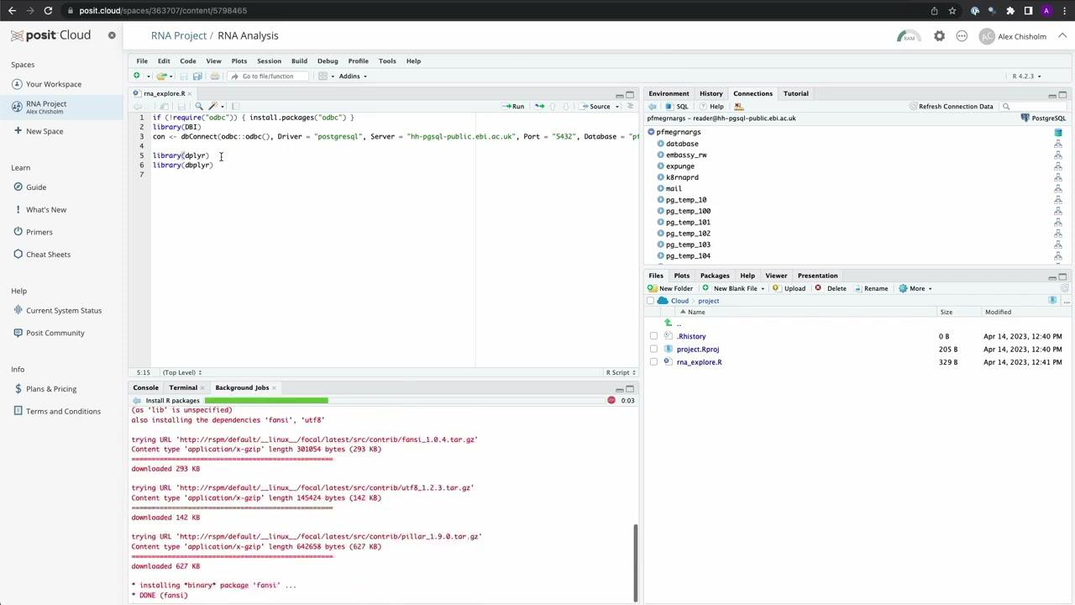Open the New Blank File dropdown
The image size is (1075, 605).
(734, 288)
